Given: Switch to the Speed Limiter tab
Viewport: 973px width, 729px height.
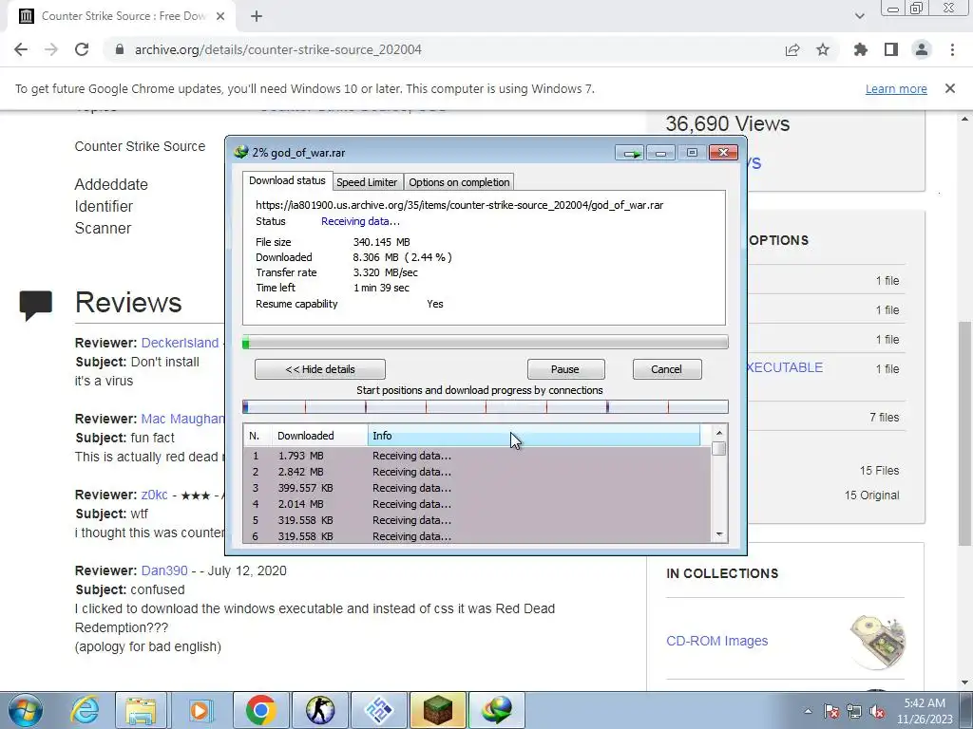Looking at the screenshot, I should click(367, 182).
